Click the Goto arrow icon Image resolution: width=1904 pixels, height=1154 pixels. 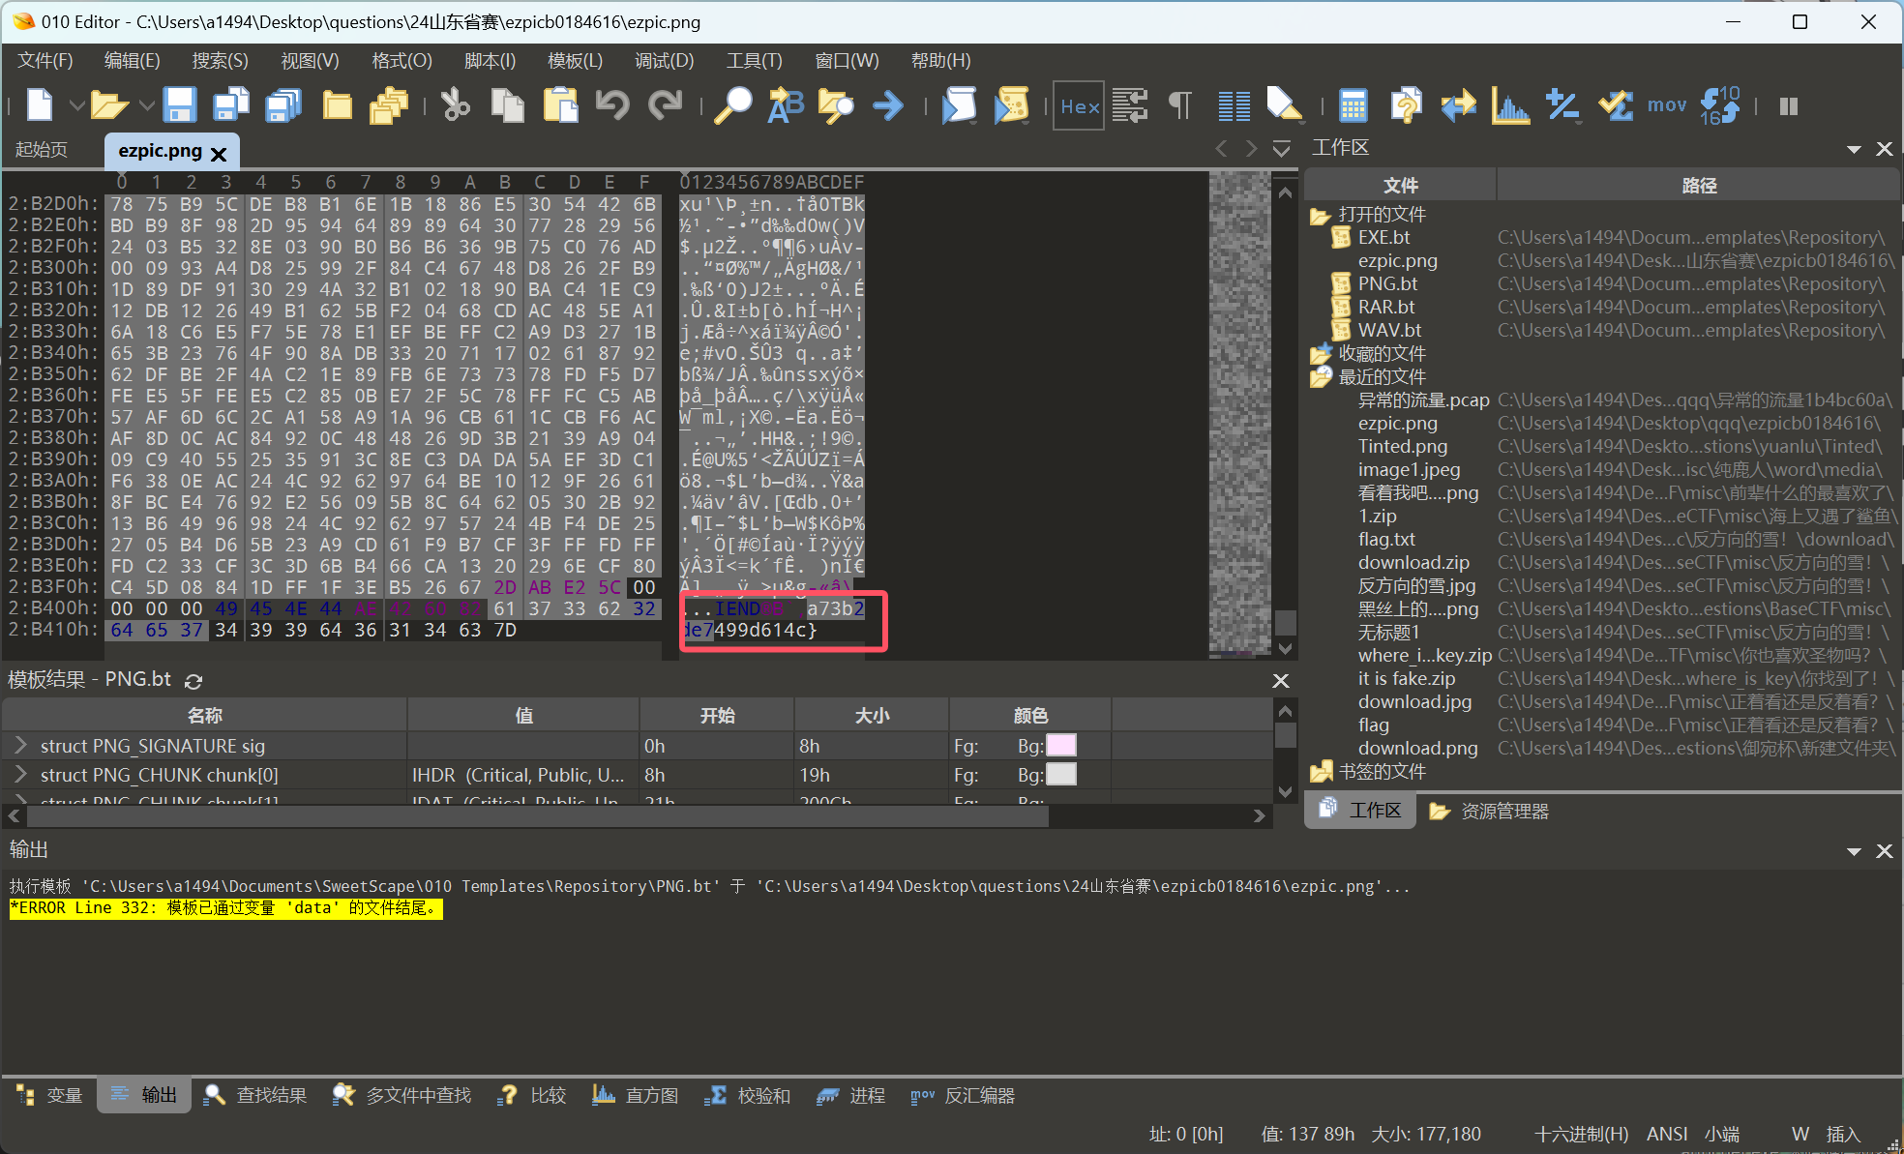(888, 105)
